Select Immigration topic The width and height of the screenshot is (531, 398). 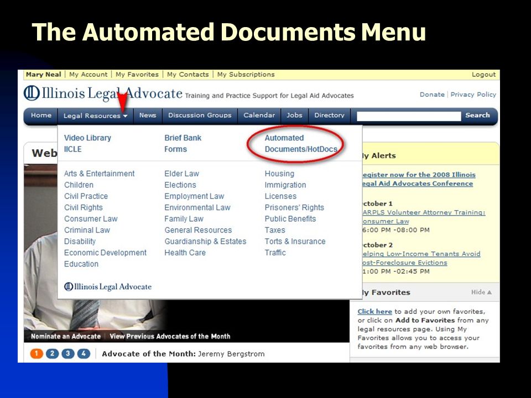tap(285, 185)
